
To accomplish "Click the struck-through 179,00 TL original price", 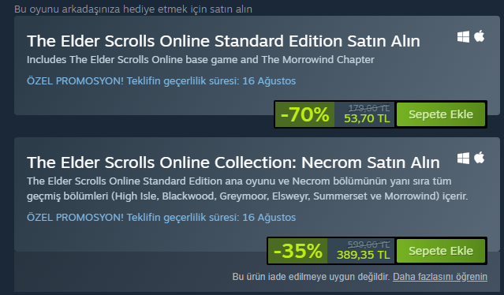I will click(369, 108).
